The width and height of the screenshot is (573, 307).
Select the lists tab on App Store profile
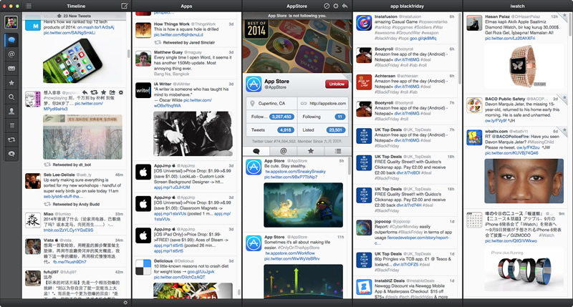point(338,151)
